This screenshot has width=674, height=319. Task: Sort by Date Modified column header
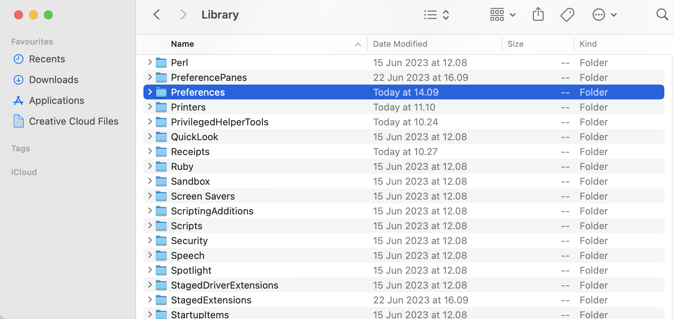400,44
